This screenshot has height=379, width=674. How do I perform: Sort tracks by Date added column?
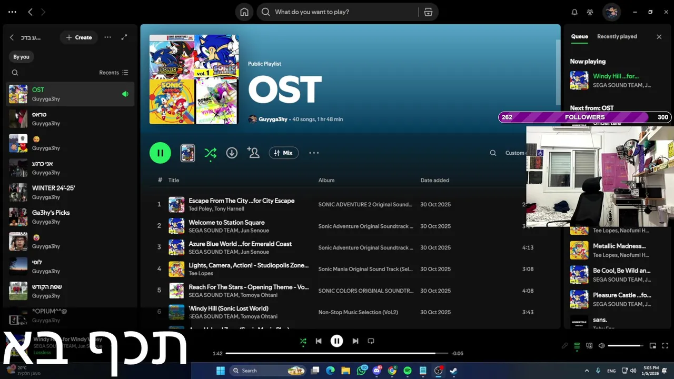435,180
